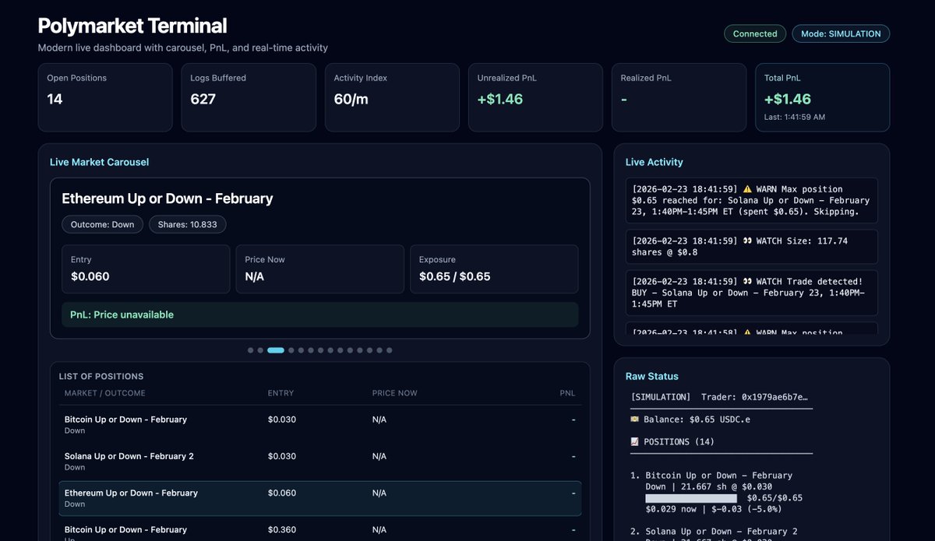Screen dimensions: 935x541
Task: Select the Bitcoin Up or Down $0.030 row
Action: 320,424
